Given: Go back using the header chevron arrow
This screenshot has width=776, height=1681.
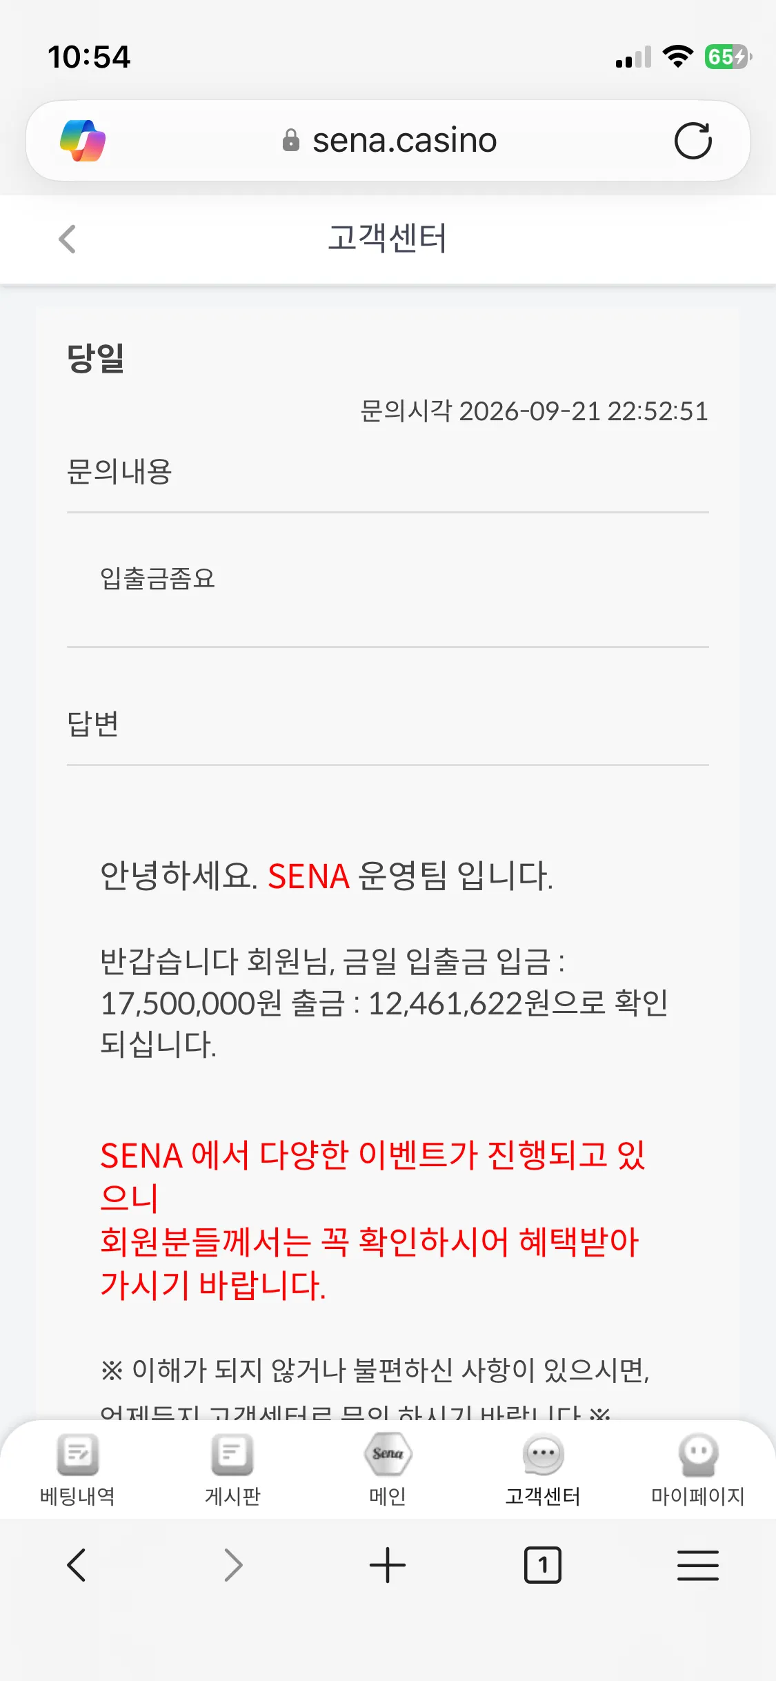Looking at the screenshot, I should 67,239.
